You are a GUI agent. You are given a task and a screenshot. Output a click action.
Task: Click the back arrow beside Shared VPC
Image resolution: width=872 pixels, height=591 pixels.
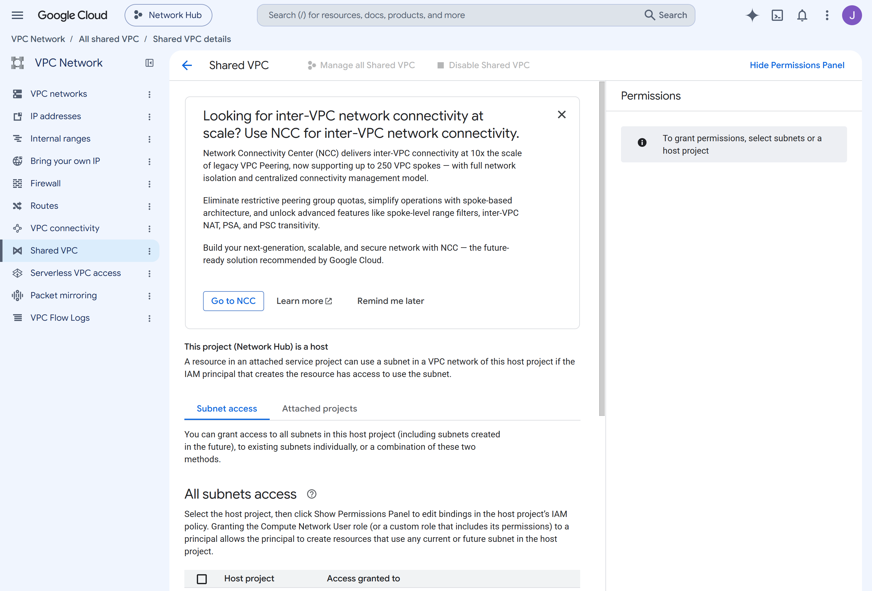click(187, 65)
